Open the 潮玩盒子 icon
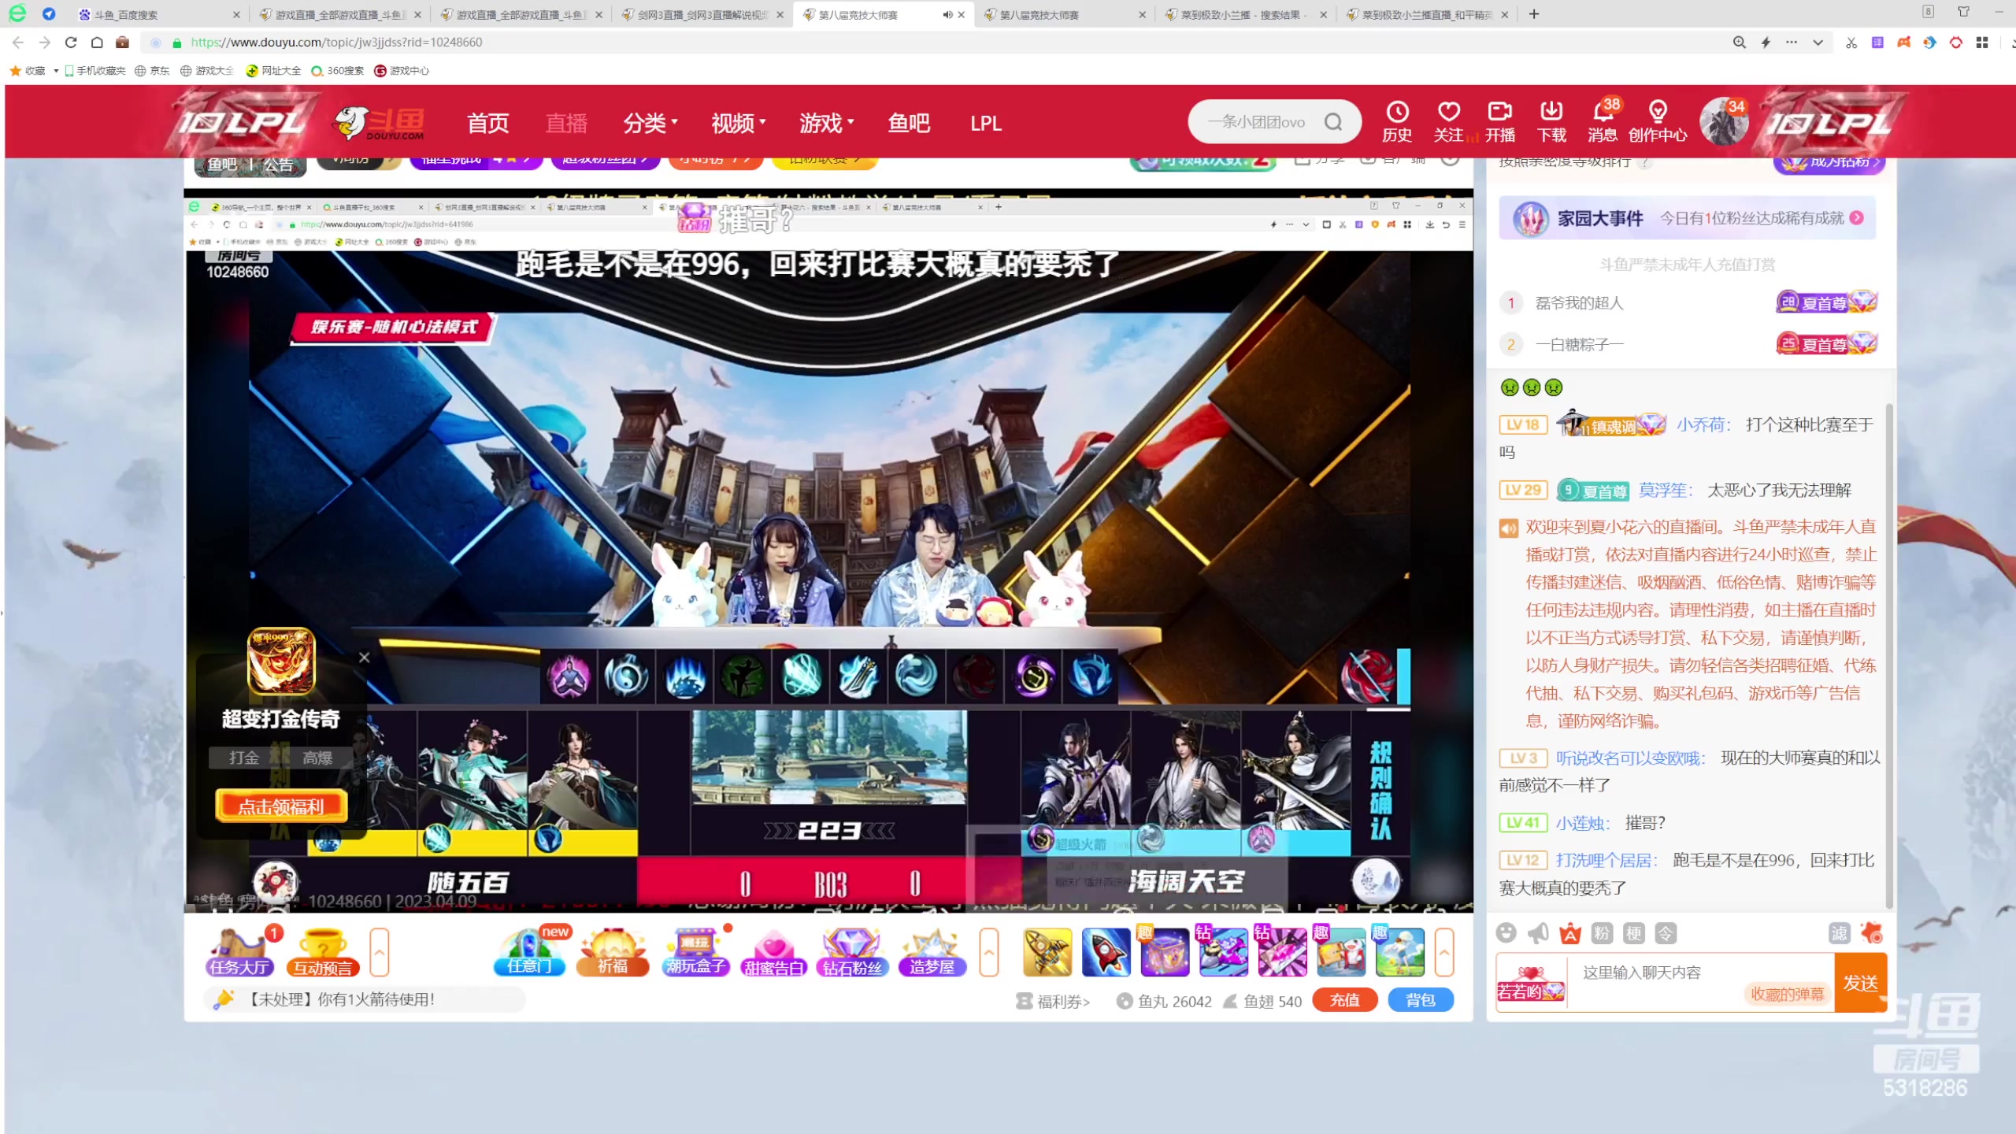The height and width of the screenshot is (1134, 2016). tap(695, 951)
